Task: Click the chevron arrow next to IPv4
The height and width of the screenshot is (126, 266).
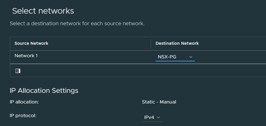Action: (x=158, y=117)
